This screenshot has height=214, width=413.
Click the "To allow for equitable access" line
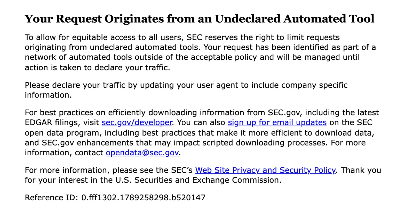[x=182, y=38]
